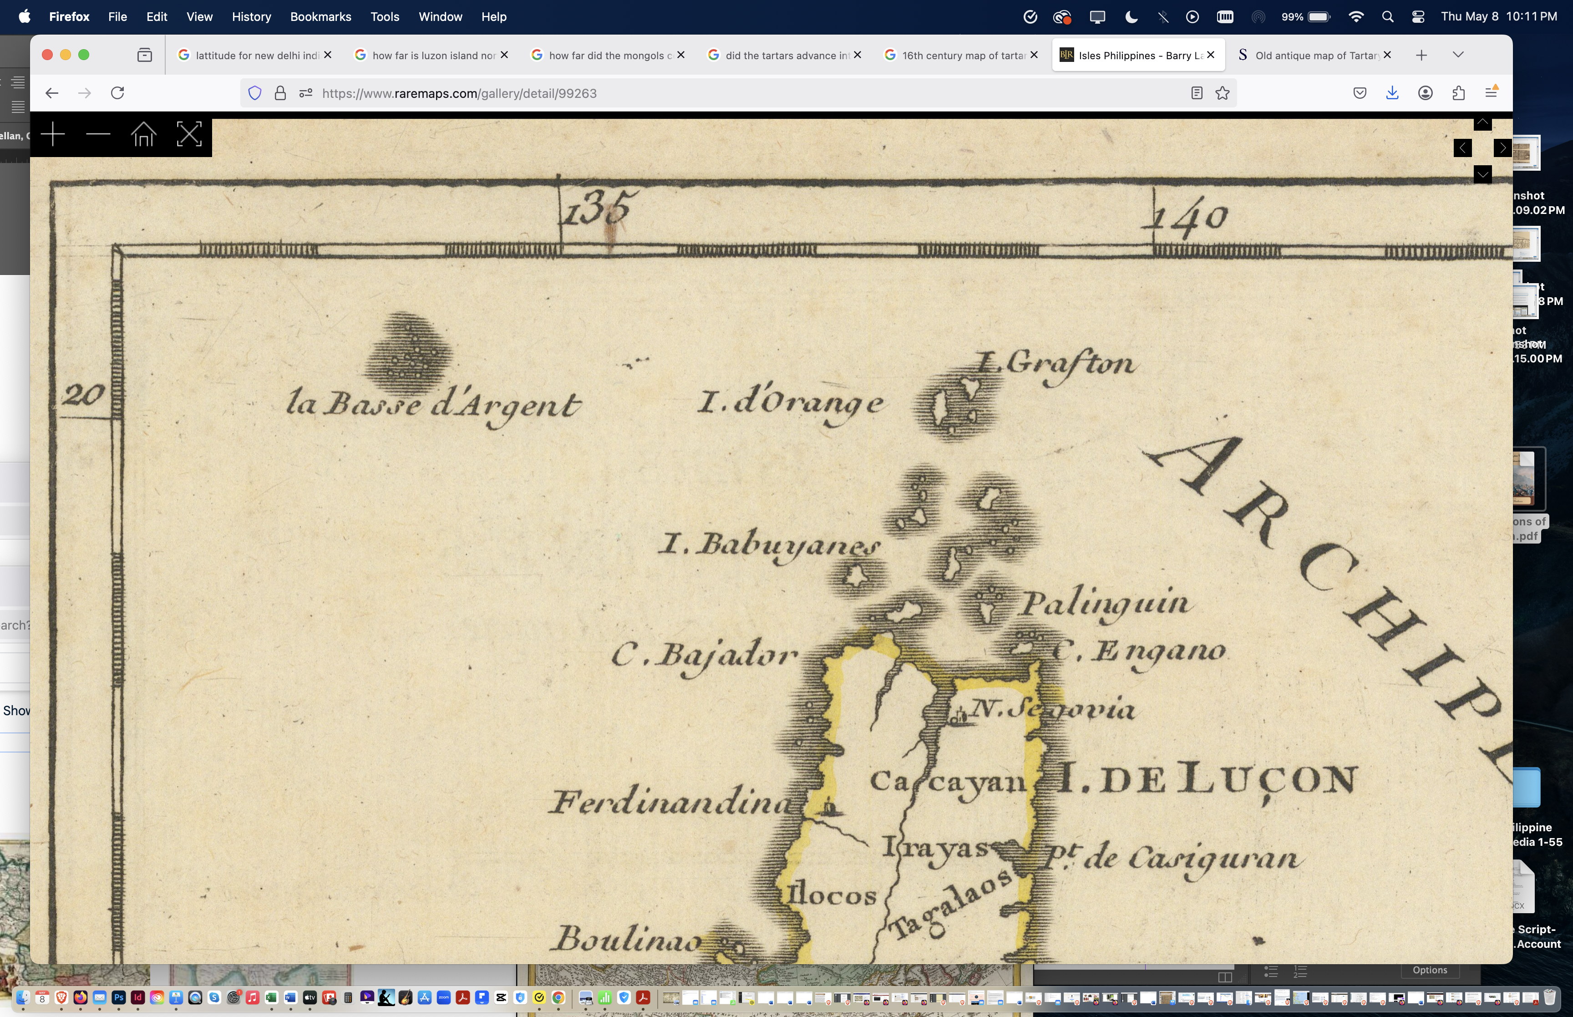Viewport: 1573px width, 1017px height.
Task: Go back to previous page
Action: (51, 93)
